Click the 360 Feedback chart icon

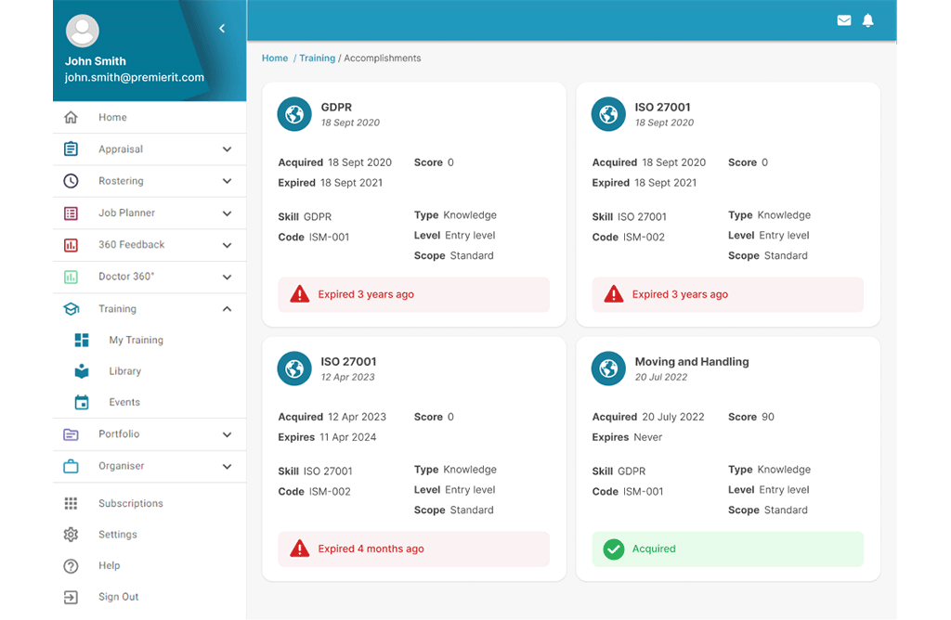pos(71,245)
